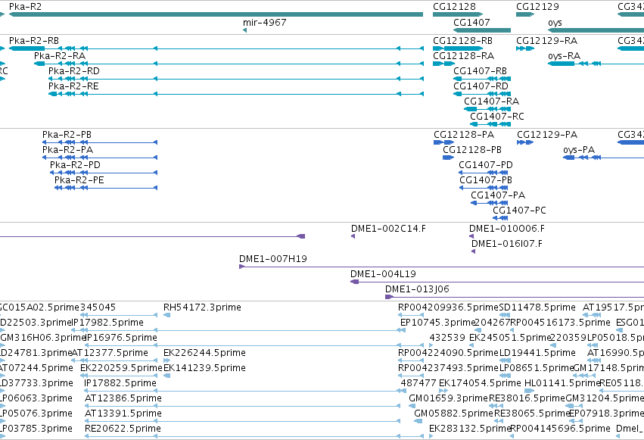Open EST RP004209936.5prime

pyautogui.click(x=448, y=307)
